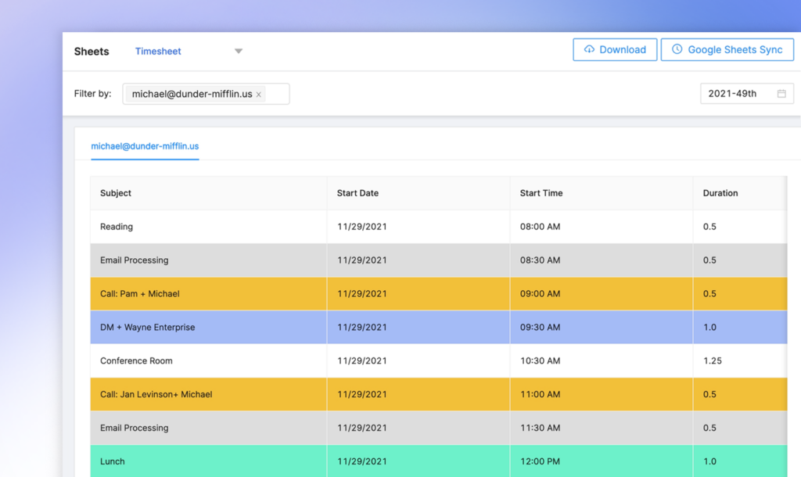Open the 2021-49th week picker field
Screen dimensions: 801x477
(x=747, y=94)
